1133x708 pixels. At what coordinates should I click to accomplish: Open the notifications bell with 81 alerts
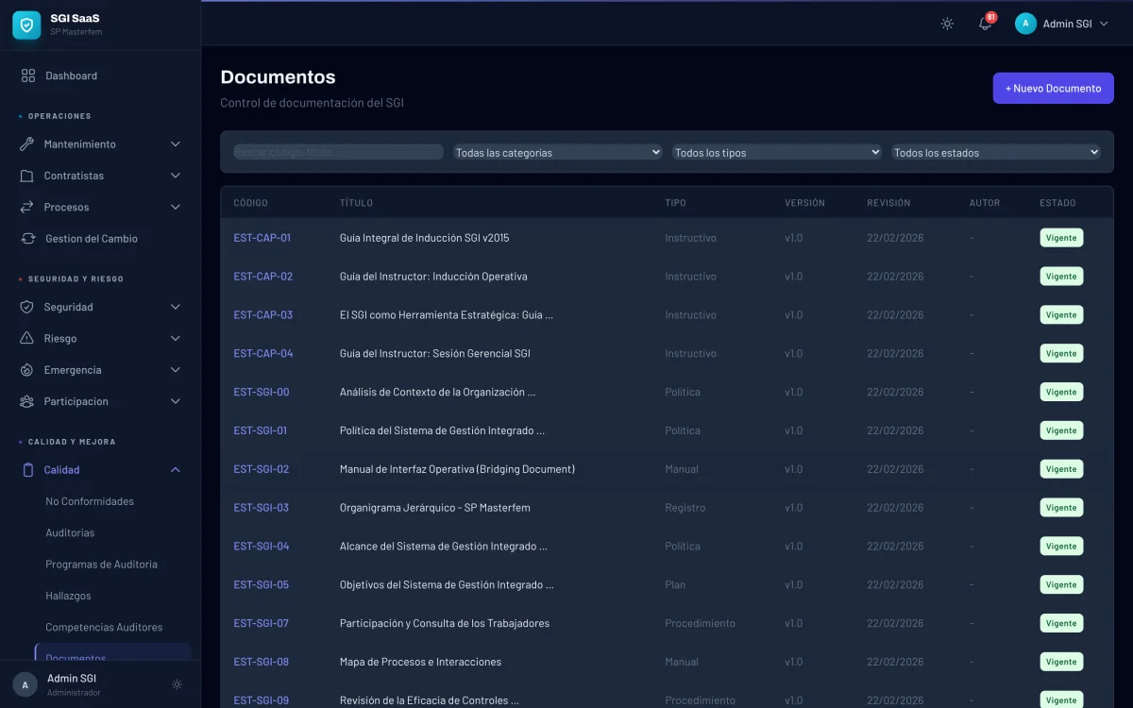pyautogui.click(x=985, y=24)
